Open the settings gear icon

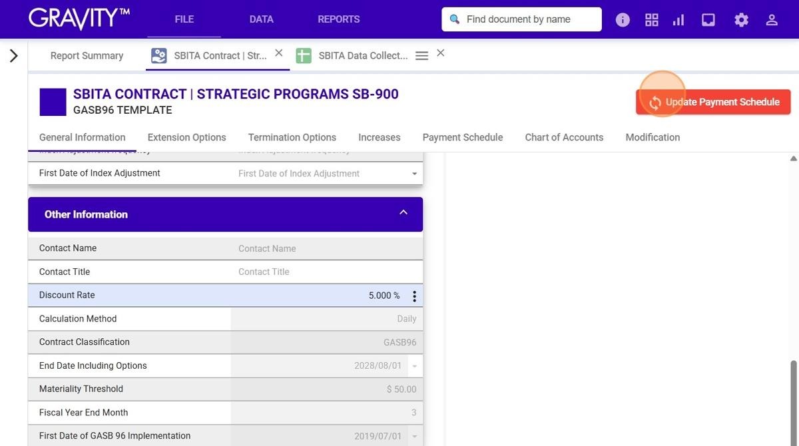[741, 20]
